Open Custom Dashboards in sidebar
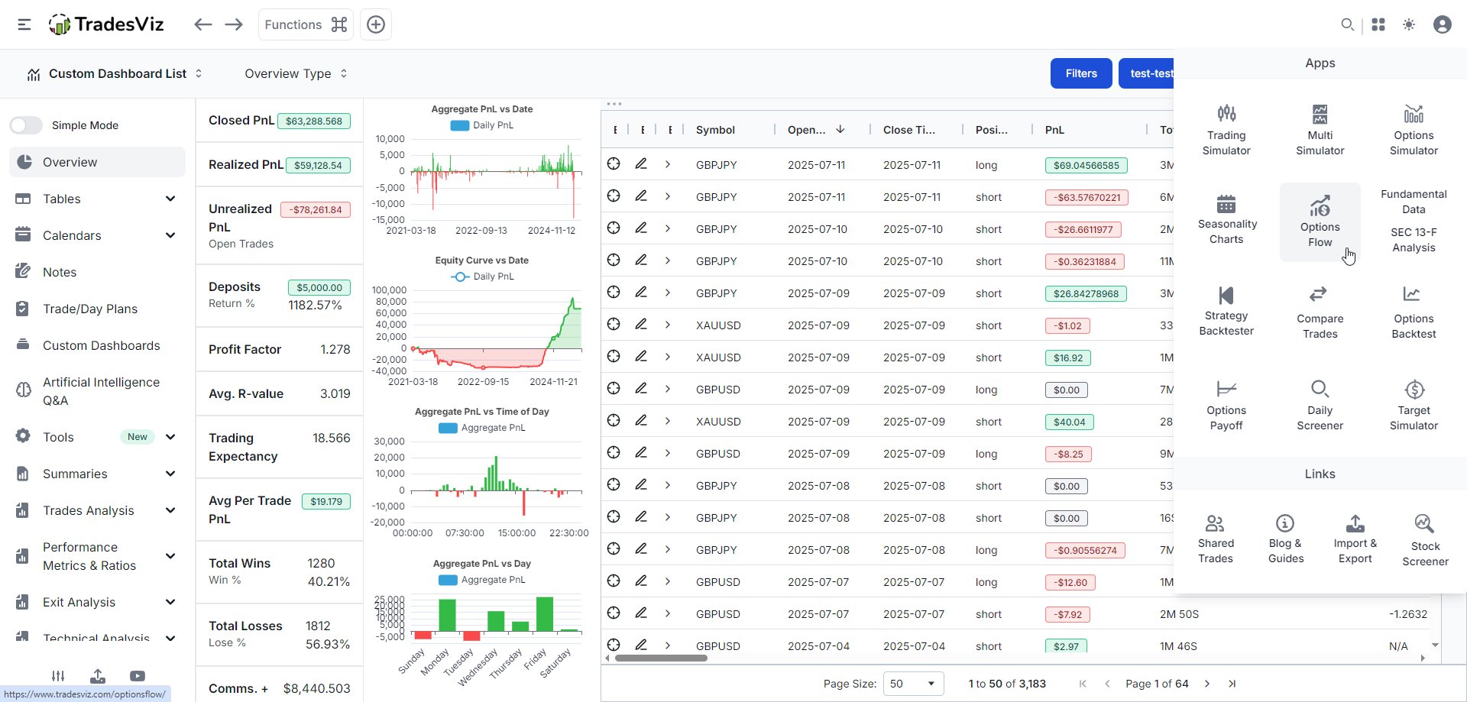Viewport: 1467px width, 702px height. pos(97,345)
